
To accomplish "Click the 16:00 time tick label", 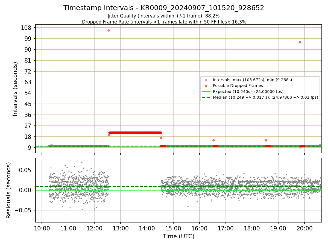I will point(200,228).
